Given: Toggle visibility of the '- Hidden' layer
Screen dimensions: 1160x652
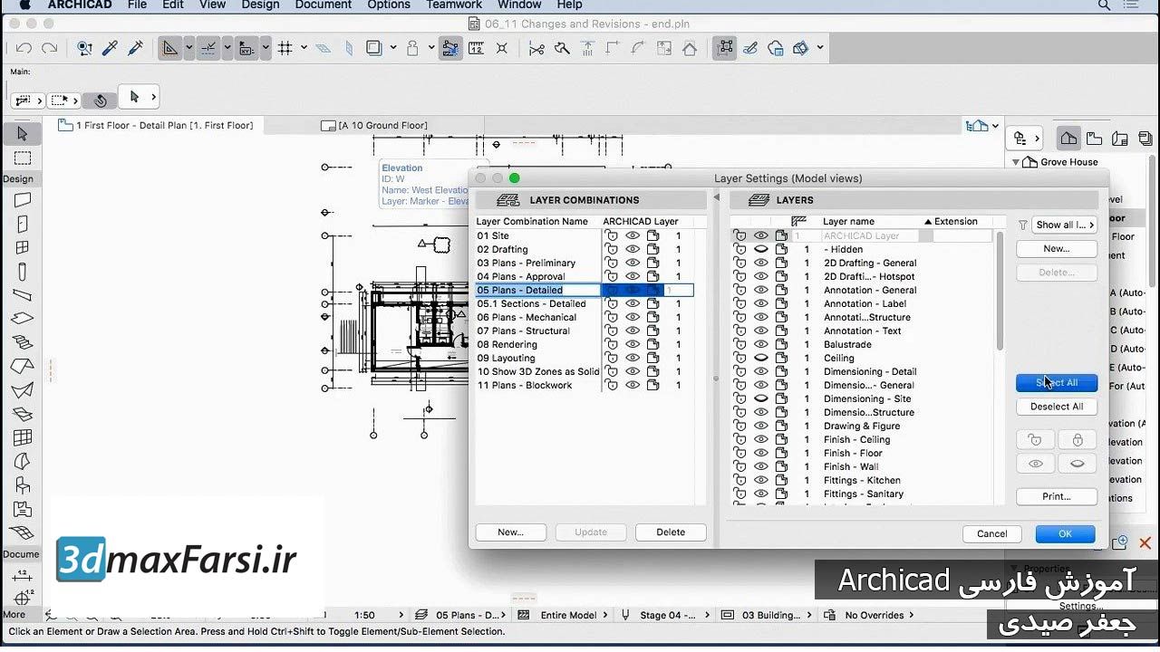Looking at the screenshot, I should point(761,250).
